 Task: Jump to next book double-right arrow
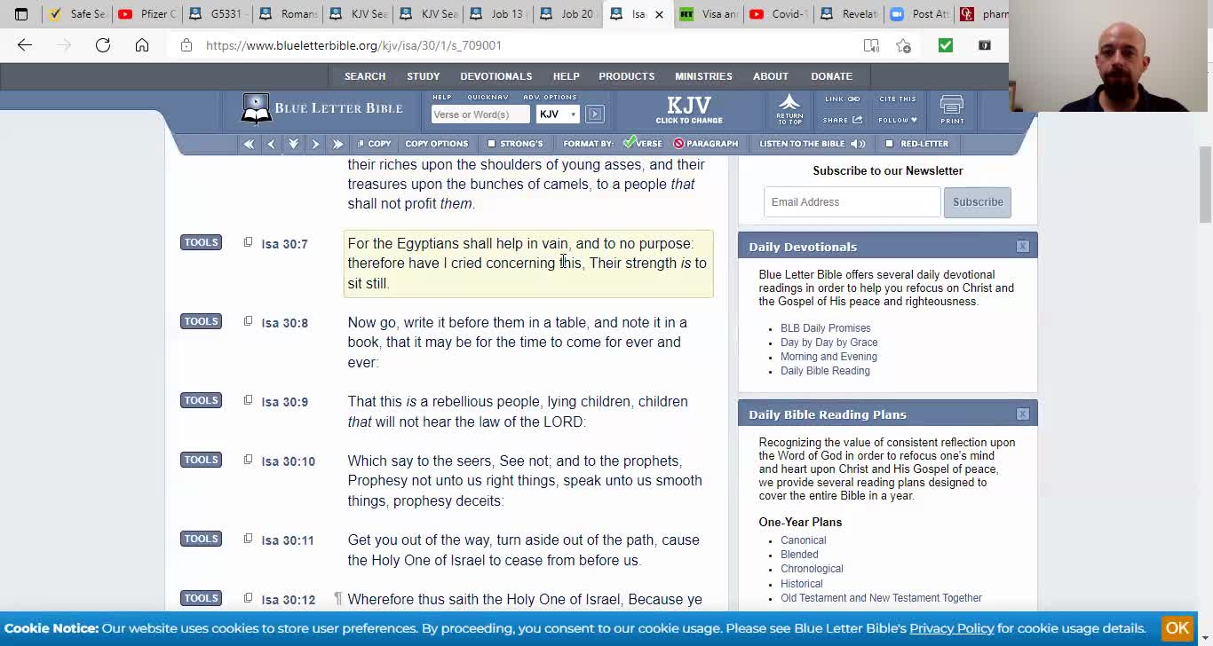click(x=337, y=144)
